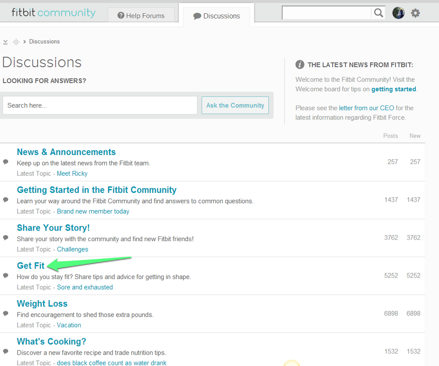
Task: Click Share Your Story description text
Action: [x=105, y=239]
